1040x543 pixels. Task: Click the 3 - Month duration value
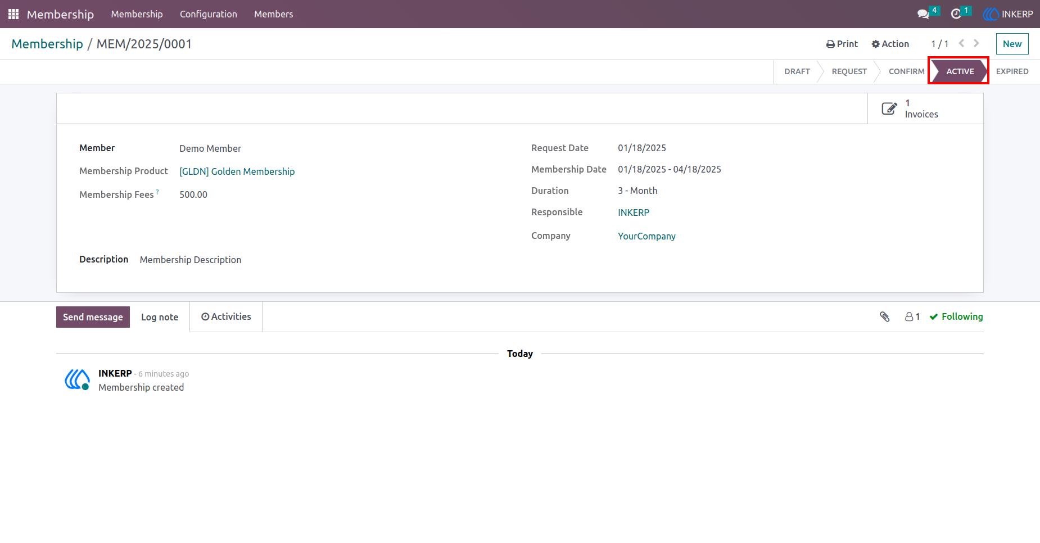click(637, 191)
